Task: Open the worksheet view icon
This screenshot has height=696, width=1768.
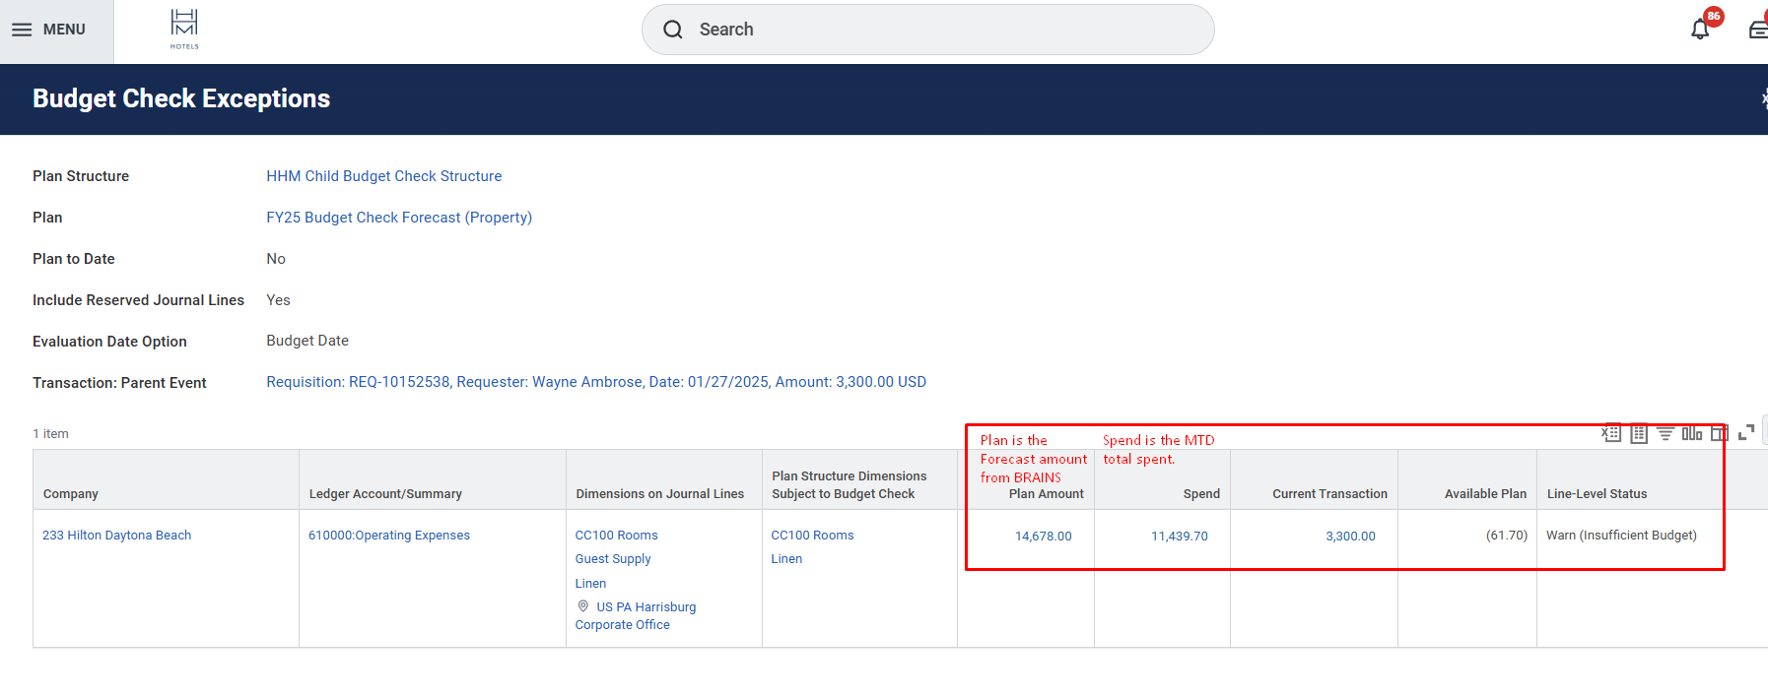Action: pyautogui.click(x=1639, y=433)
